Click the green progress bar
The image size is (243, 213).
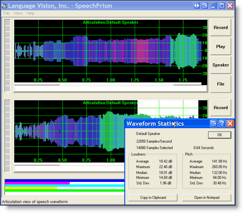click(65, 190)
